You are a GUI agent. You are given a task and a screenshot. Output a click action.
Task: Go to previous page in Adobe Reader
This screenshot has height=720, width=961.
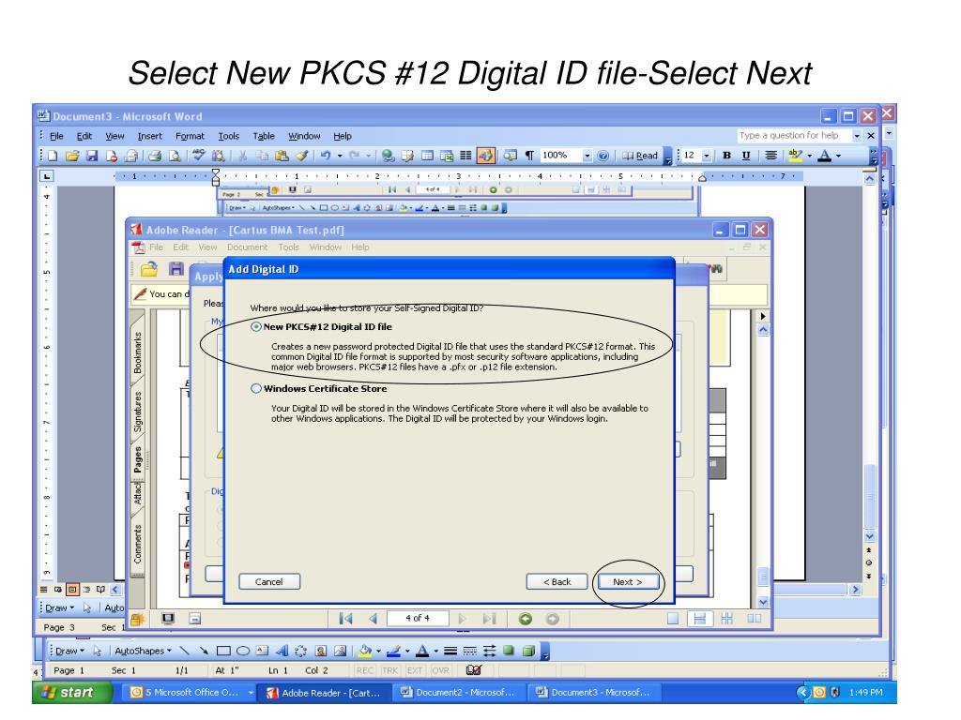pos(373,619)
